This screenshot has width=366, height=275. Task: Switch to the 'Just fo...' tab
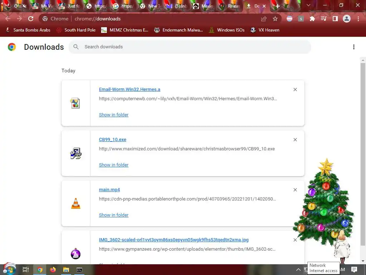tap(70, 6)
